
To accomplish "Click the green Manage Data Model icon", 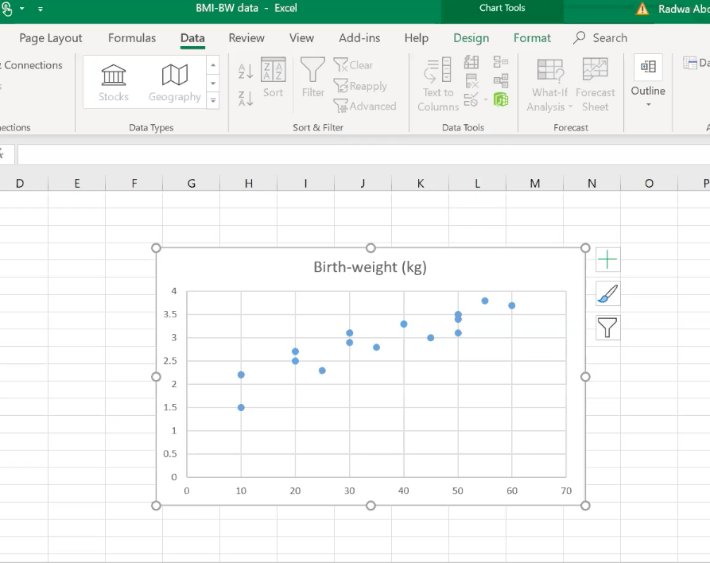I will click(x=501, y=99).
